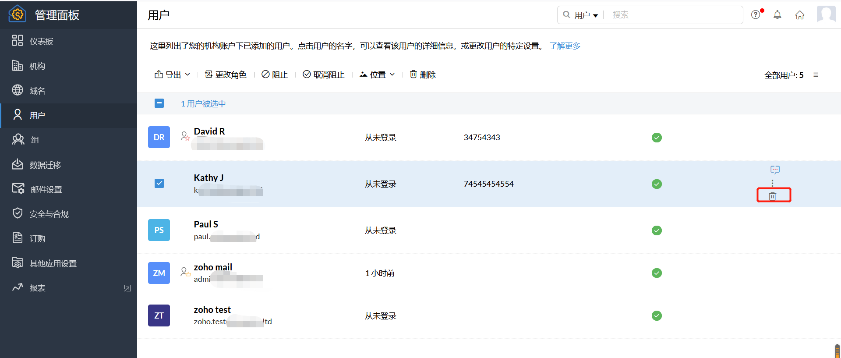841x358 pixels.
Task: Open the help question mark icon
Action: coord(756,15)
